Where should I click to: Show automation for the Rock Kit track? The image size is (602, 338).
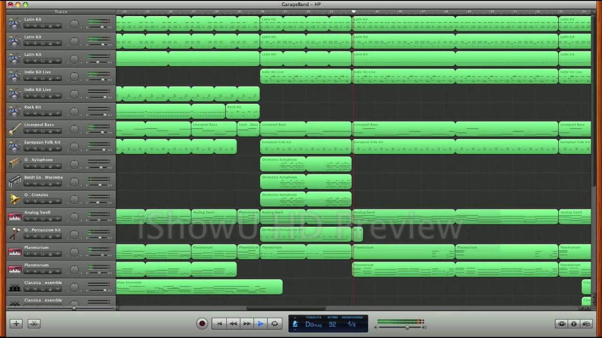[58, 114]
